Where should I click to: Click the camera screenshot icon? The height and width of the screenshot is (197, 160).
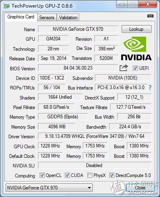[x=150, y=16]
